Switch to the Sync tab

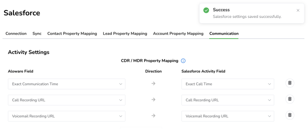click(37, 34)
